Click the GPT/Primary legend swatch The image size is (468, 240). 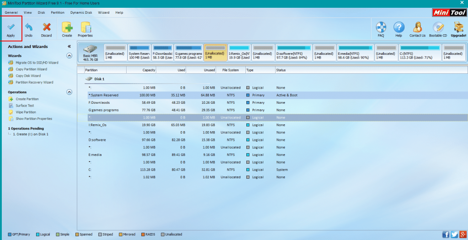tap(10, 235)
